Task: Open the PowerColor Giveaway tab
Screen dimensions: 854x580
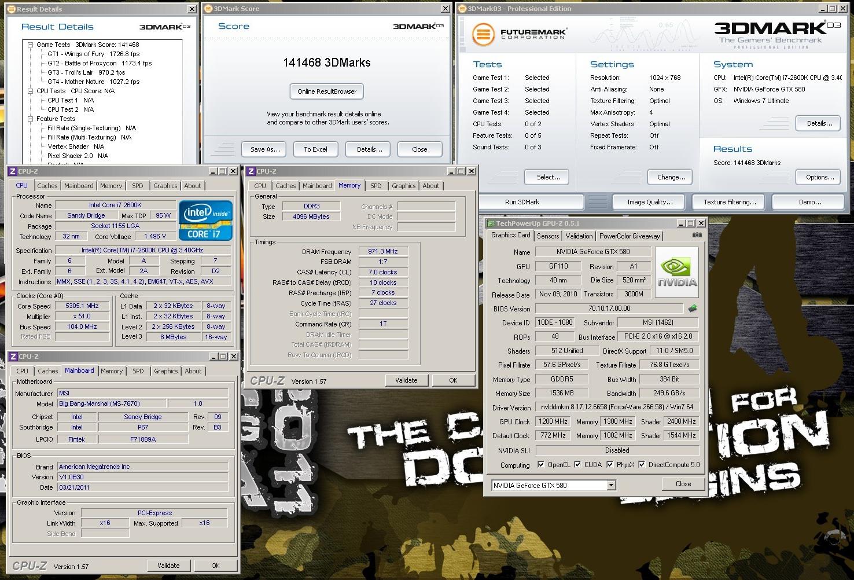Action: [x=630, y=236]
